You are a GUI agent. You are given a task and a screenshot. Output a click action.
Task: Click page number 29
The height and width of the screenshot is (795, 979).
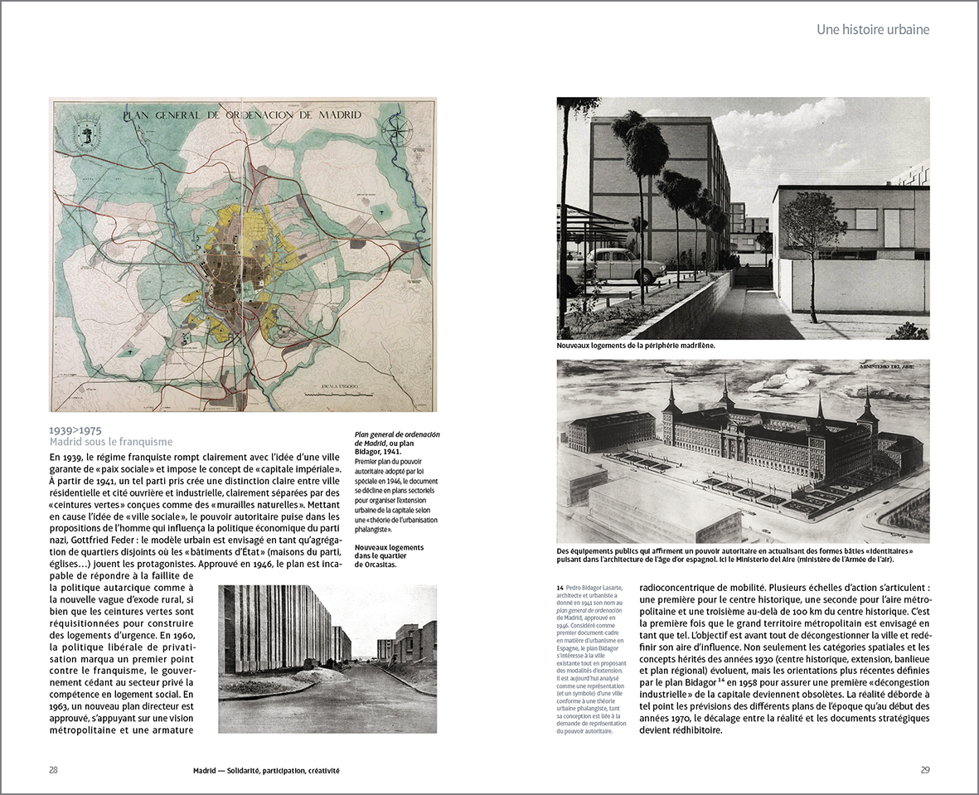924,770
